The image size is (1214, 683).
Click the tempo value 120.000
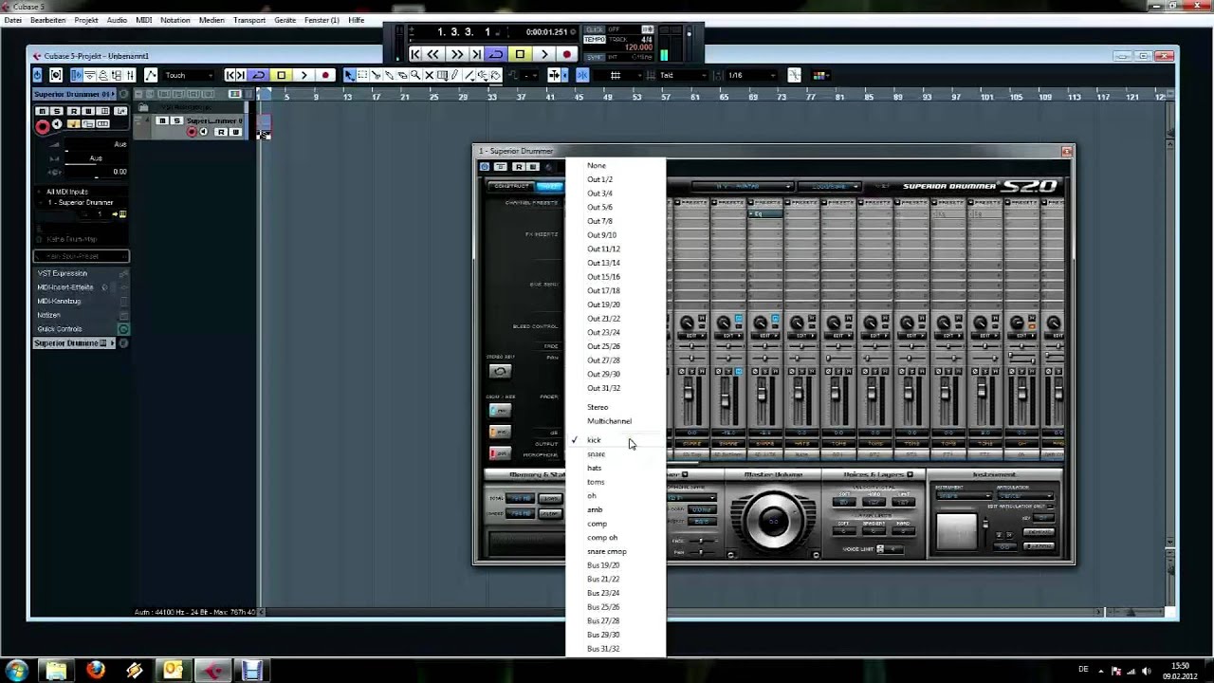pyautogui.click(x=639, y=47)
